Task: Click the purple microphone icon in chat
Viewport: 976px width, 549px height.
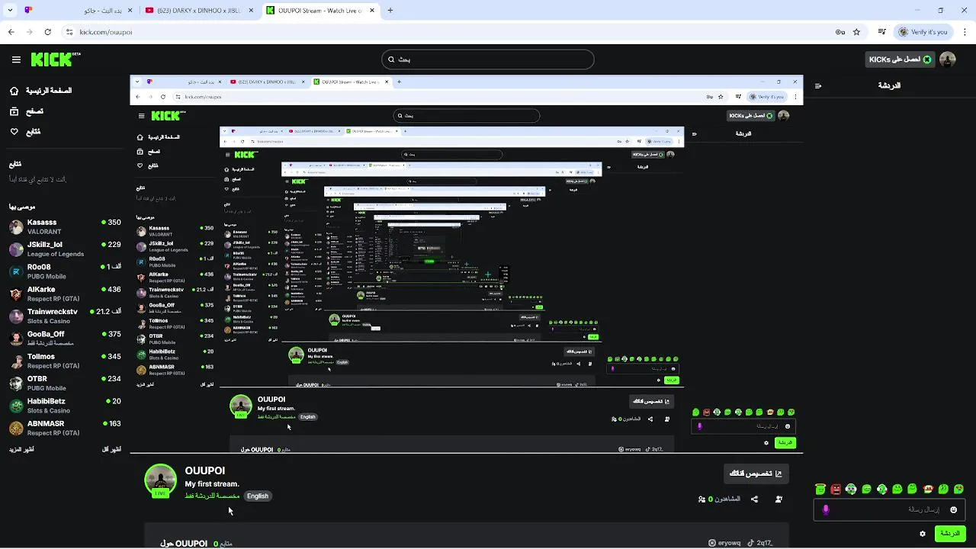Action: 826,509
